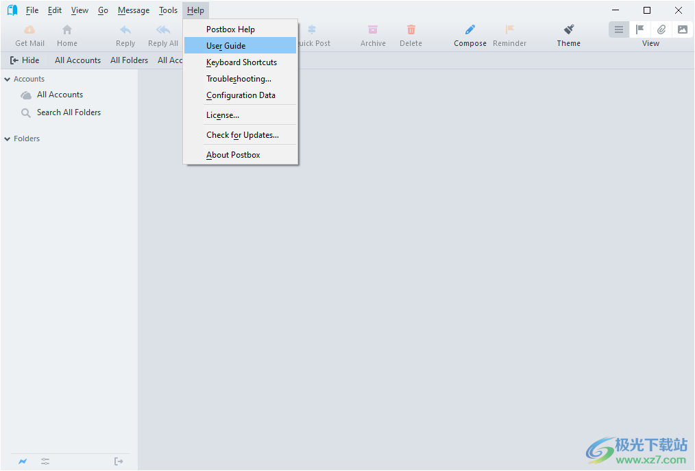The width and height of the screenshot is (695, 471).
Task: Click the activity graph icon at sidebar bottom
Action: click(23, 461)
